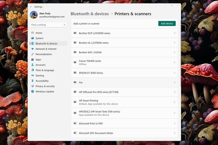Viewport: 218px width, 145px height.
Task: Select Gaming in the sidebar
Action: click(x=48, y=75)
